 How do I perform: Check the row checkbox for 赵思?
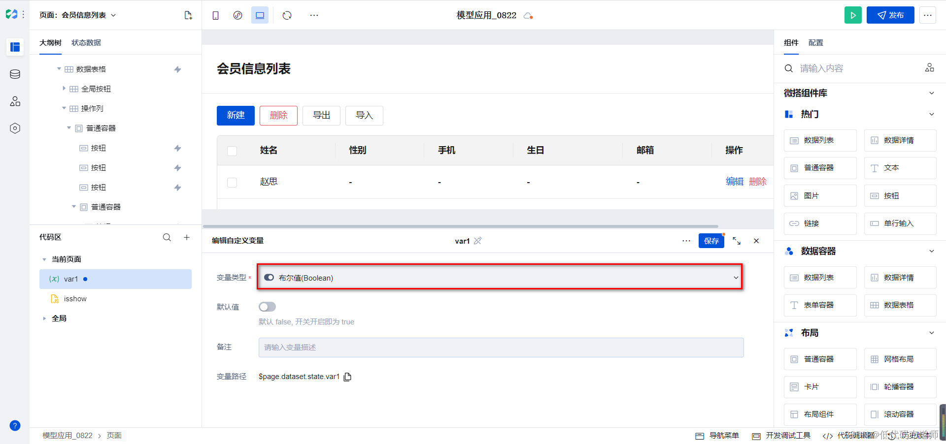[x=232, y=182]
